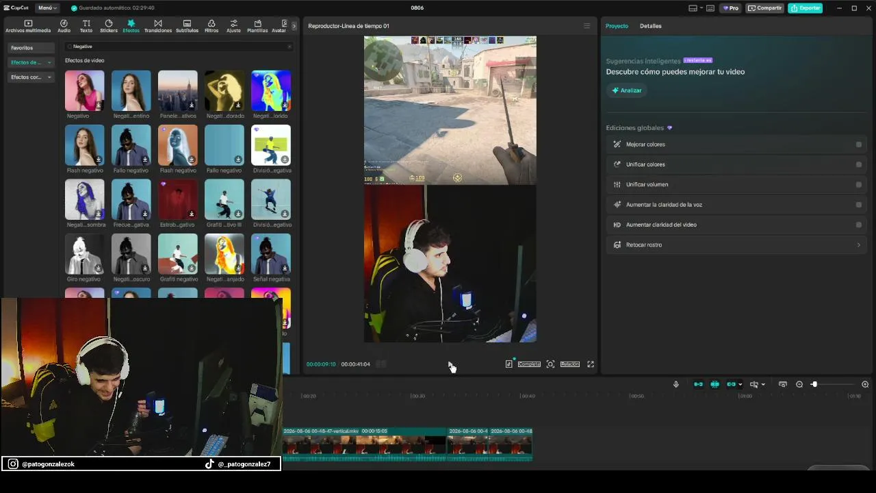Show more toolbar categories with arrow
Viewport: 876px width, 493px height.
(294, 26)
